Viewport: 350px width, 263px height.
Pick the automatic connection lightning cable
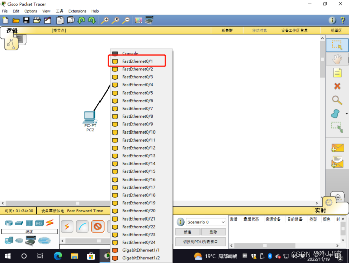pos(67,227)
